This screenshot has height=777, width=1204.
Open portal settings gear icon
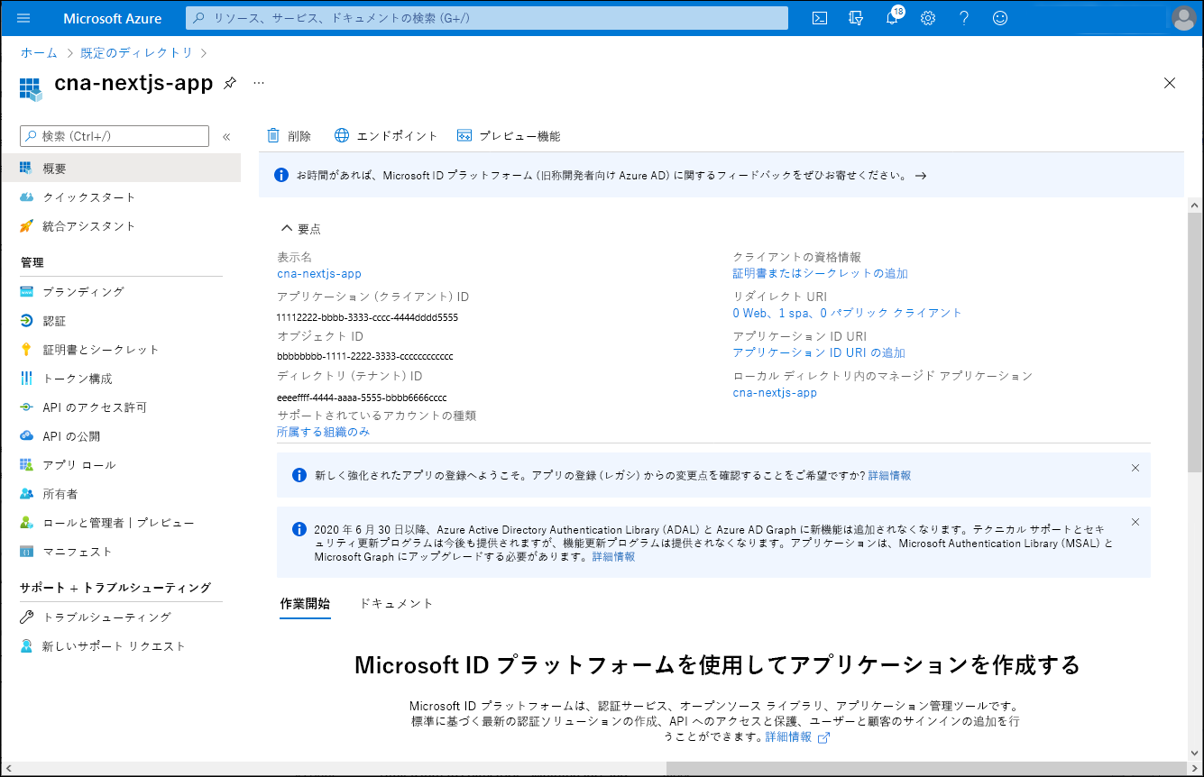(x=928, y=18)
